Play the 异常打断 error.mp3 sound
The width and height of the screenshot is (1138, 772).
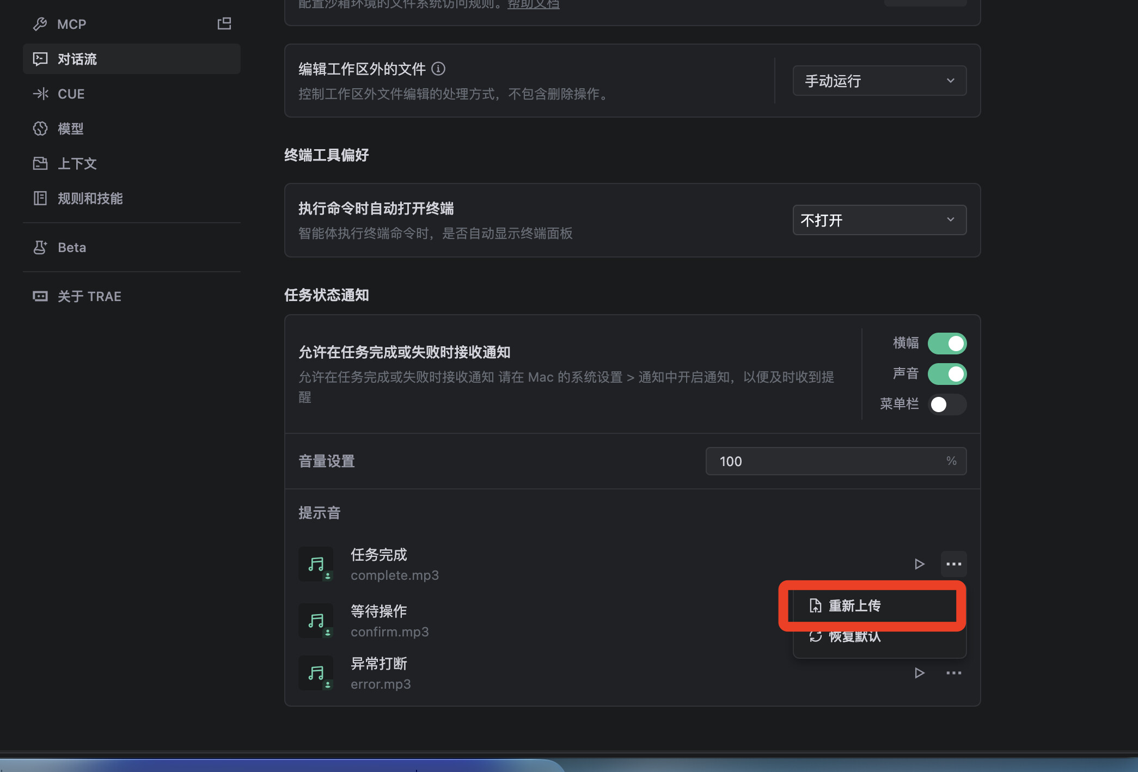919,673
